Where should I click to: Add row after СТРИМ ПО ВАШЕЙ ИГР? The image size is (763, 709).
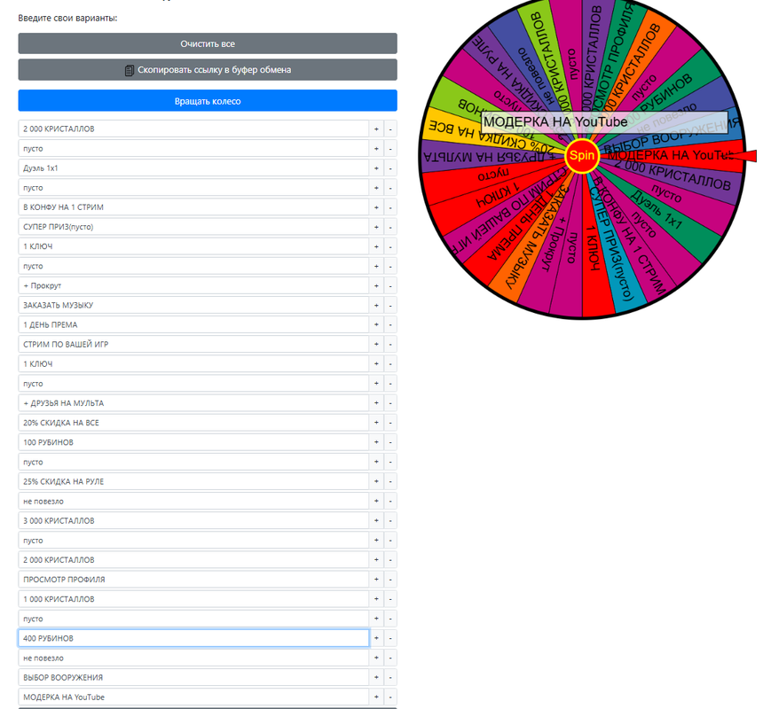376,345
